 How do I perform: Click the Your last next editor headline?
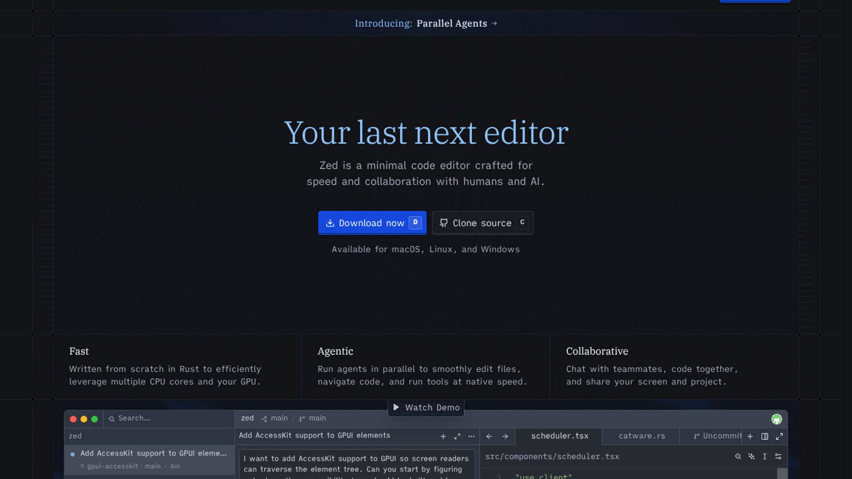point(426,132)
